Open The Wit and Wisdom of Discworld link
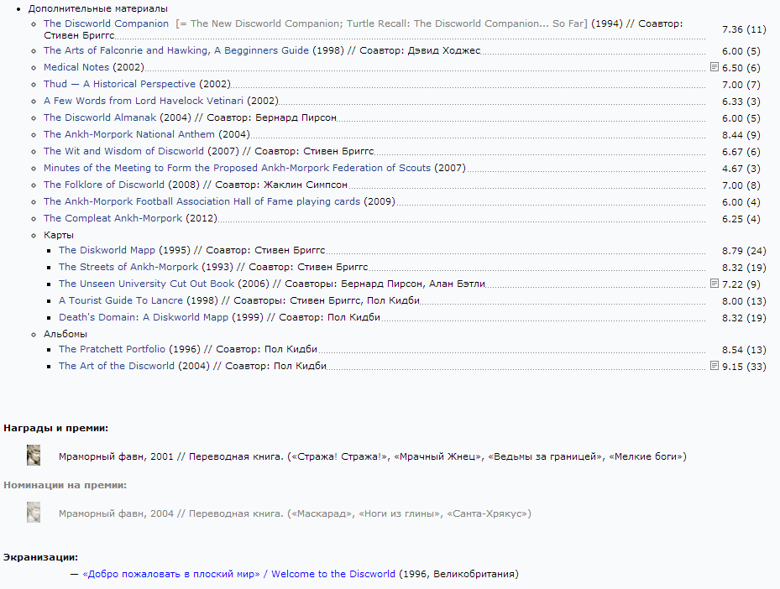Viewport: 780px width, 589px height. pos(123,151)
